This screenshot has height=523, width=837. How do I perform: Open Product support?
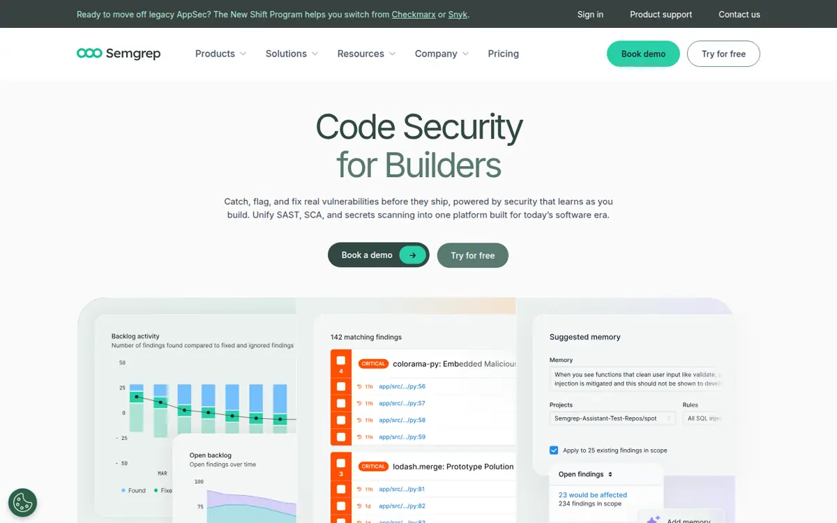point(661,14)
